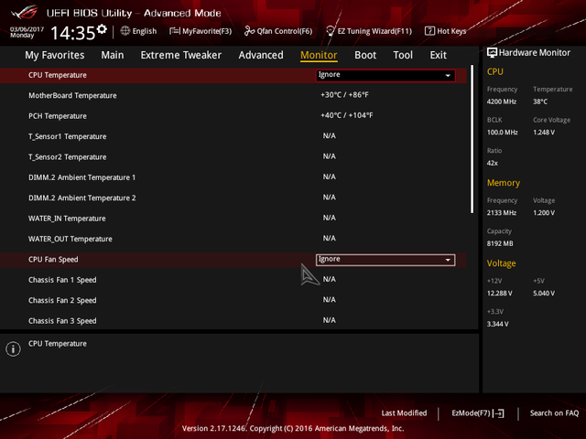
Task: Click the settings list scrollbar
Action: click(x=472, y=139)
